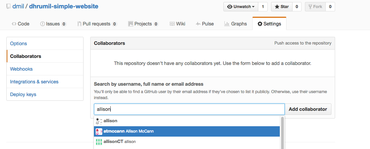Click the avatar of user allison
The height and width of the screenshot is (149, 370).
coord(99,121)
